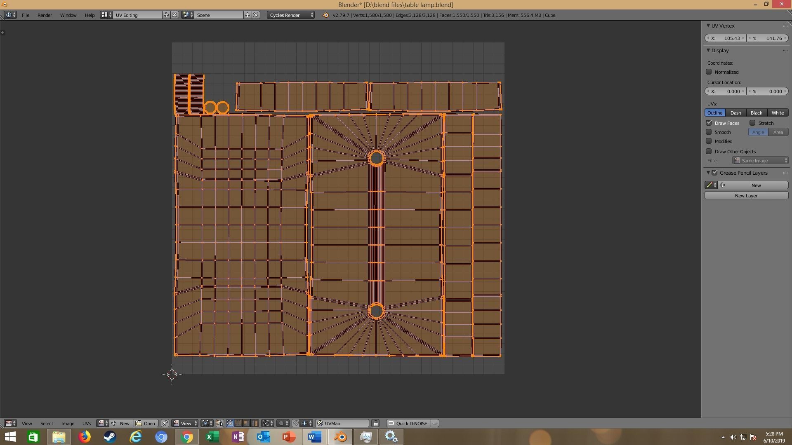Enable Normalized coordinates checkbox
The width and height of the screenshot is (792, 445).
point(709,72)
